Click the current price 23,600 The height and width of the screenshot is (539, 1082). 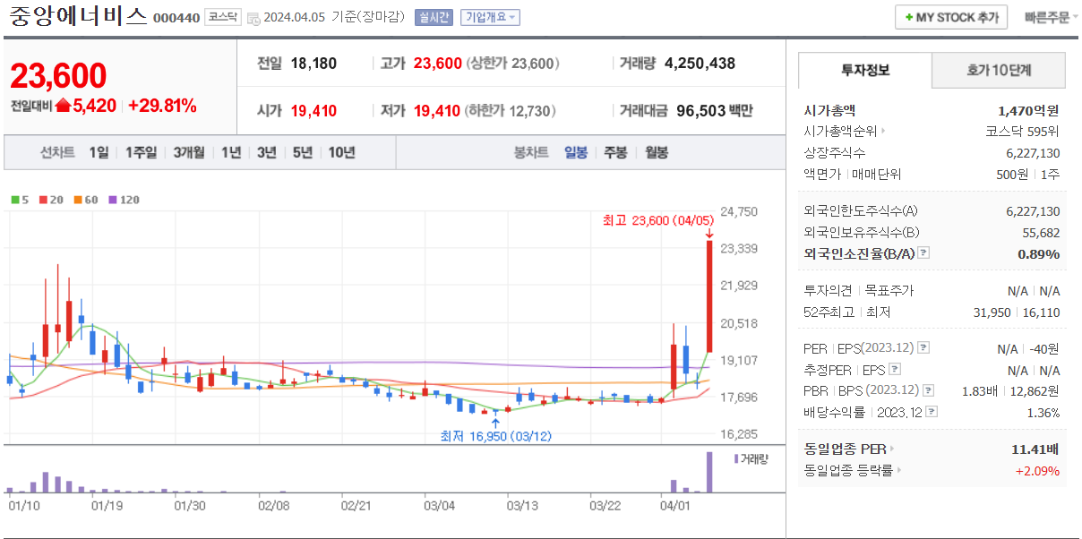pos(58,76)
